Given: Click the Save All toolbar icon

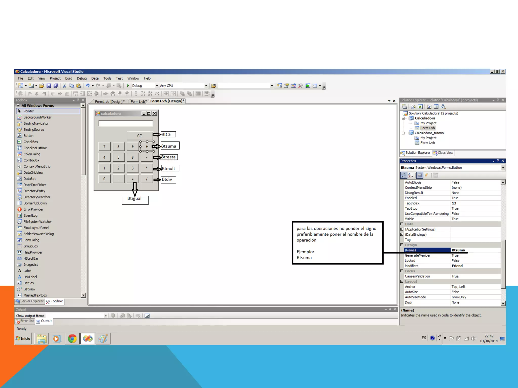Looking at the screenshot, I should (56, 86).
